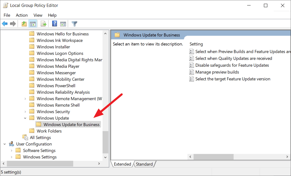Click the Export List toolbar icon
The height and width of the screenshot is (176, 291).
point(44,24)
